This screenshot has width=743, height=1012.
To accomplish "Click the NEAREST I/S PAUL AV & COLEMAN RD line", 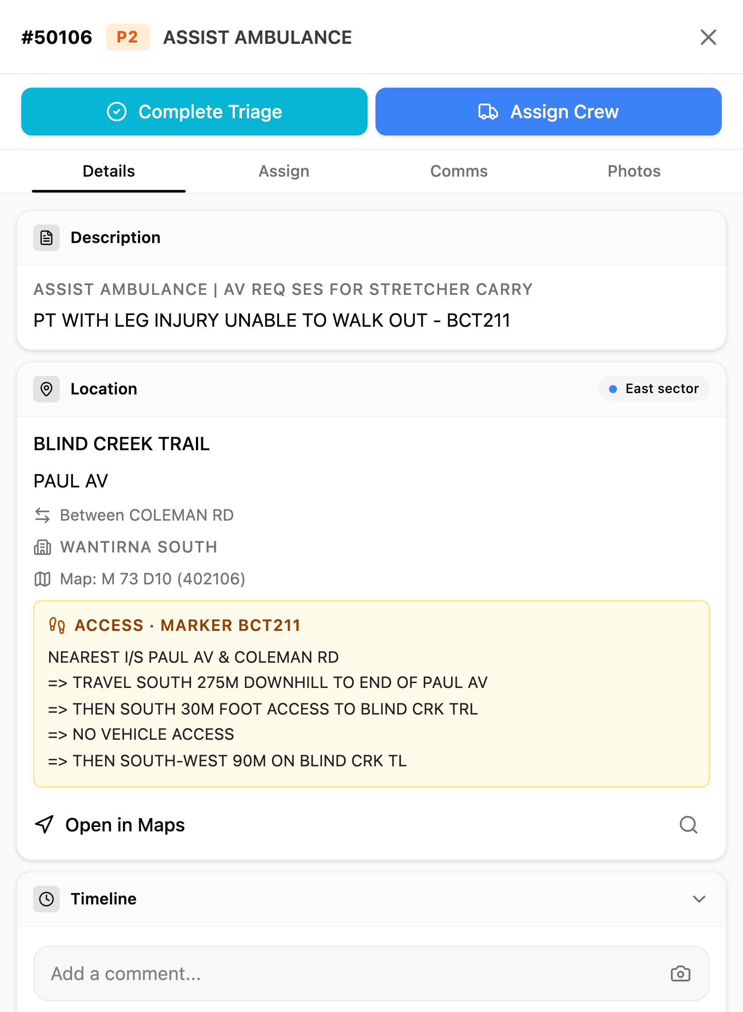I will (x=193, y=657).
